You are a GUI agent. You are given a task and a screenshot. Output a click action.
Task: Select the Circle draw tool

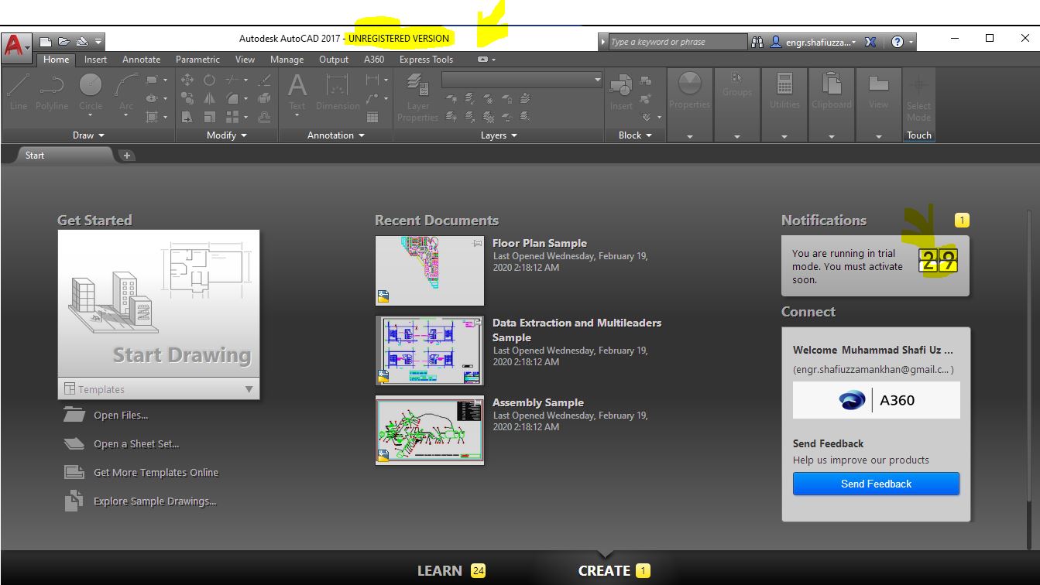[x=90, y=91]
